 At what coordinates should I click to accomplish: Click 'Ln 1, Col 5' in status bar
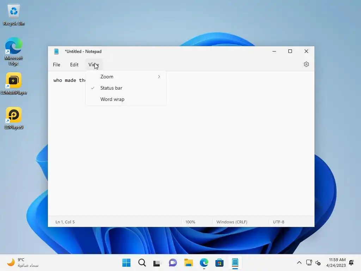pyautogui.click(x=65, y=222)
